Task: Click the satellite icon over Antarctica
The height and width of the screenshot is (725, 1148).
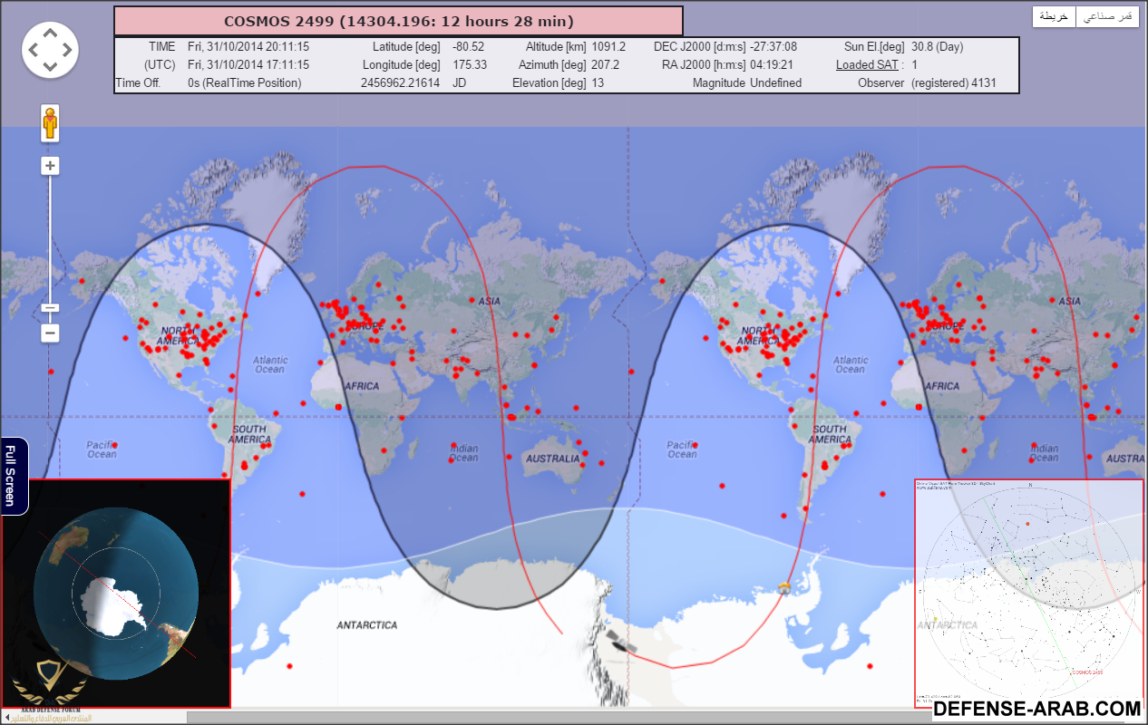Action: point(622,643)
